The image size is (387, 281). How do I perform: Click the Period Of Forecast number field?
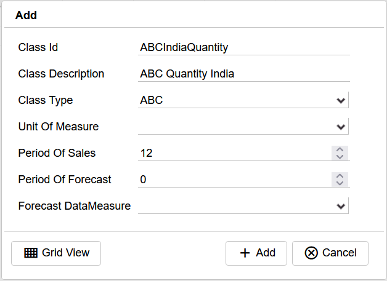pos(234,180)
